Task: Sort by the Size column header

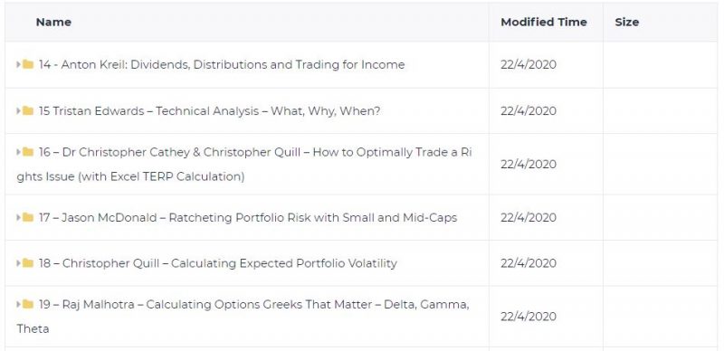Action: pos(626,23)
